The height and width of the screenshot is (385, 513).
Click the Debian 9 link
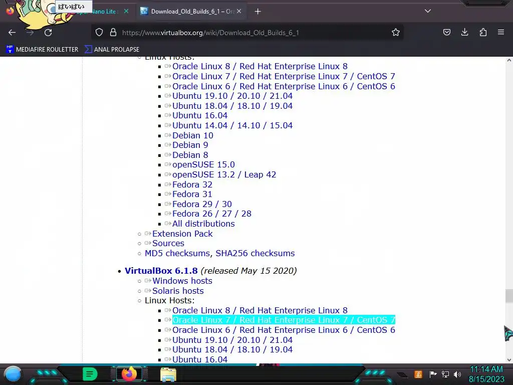(190, 145)
